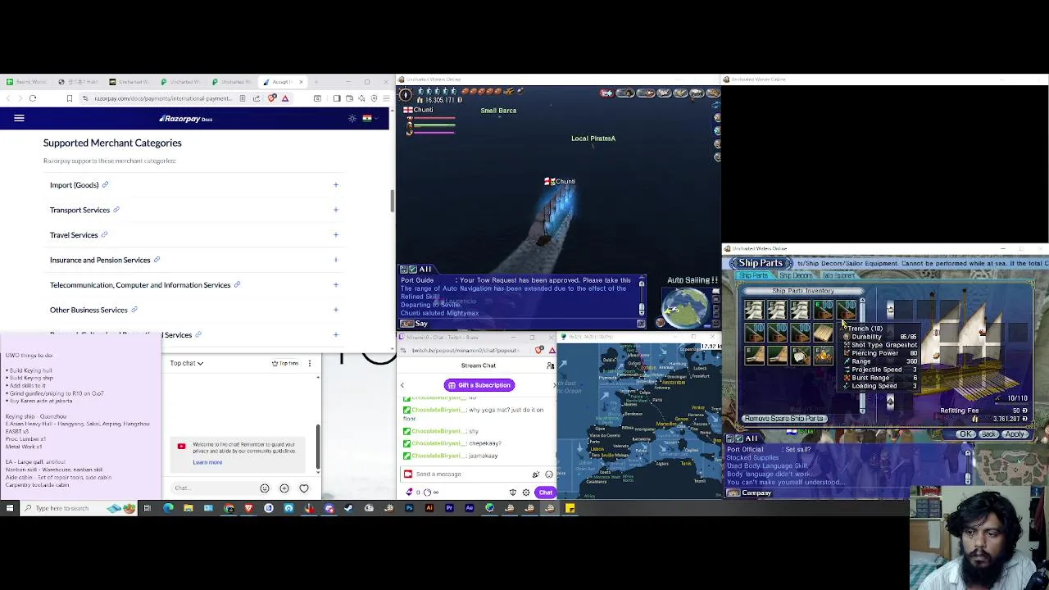Image resolution: width=1049 pixels, height=590 pixels.
Task: Click the Company chat channel button
Action: (750, 493)
